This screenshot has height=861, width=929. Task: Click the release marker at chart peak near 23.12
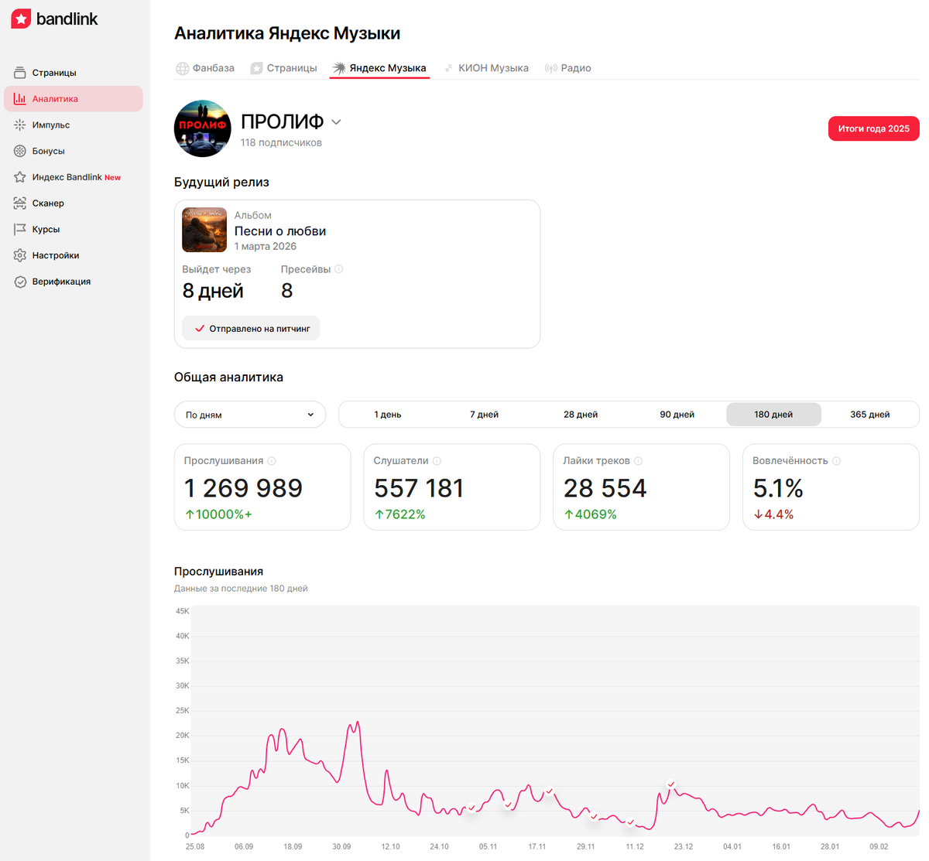coord(671,784)
